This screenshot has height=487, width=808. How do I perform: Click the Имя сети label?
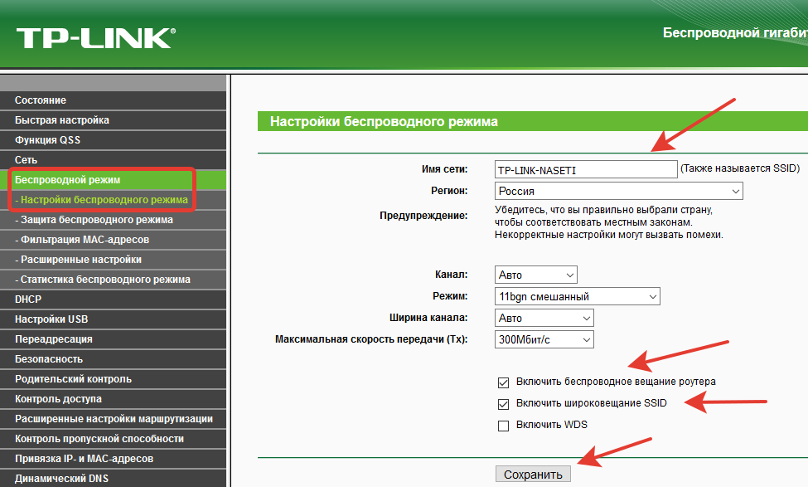445,169
